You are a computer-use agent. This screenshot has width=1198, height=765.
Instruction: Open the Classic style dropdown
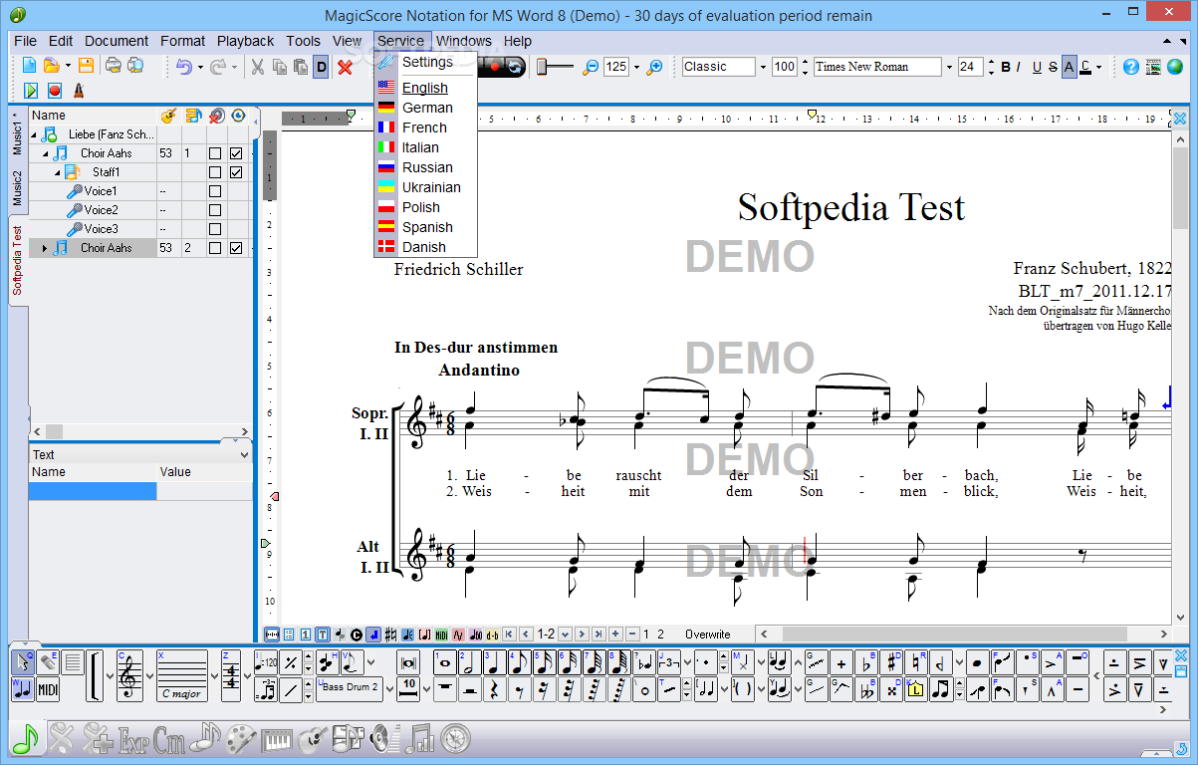763,67
